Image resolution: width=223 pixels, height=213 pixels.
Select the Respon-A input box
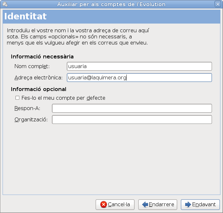coord(132,108)
